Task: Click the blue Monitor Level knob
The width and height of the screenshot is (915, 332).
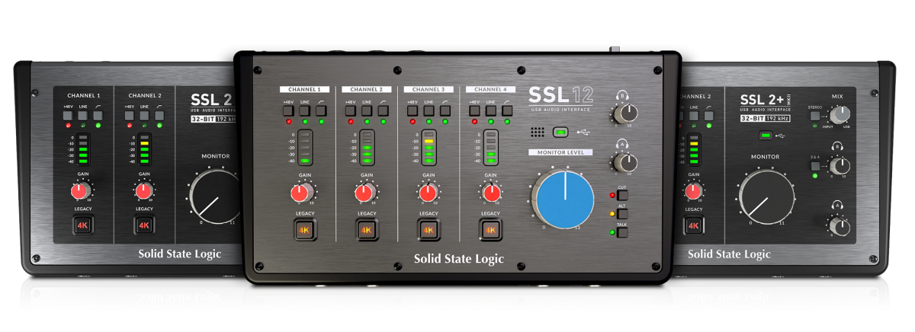Action: click(x=565, y=198)
